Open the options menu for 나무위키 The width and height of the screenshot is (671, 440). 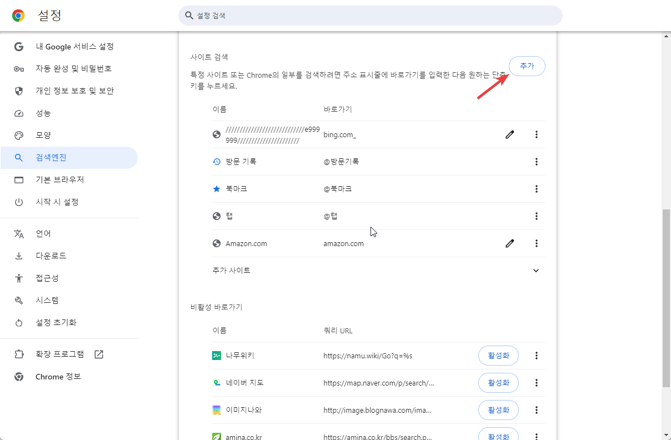click(x=536, y=355)
